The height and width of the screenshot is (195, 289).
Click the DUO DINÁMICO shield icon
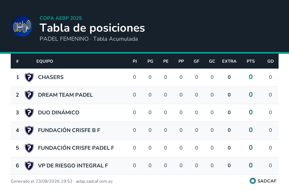coord(29,113)
